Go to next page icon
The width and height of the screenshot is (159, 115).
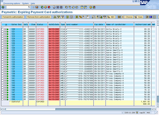(73, 7)
